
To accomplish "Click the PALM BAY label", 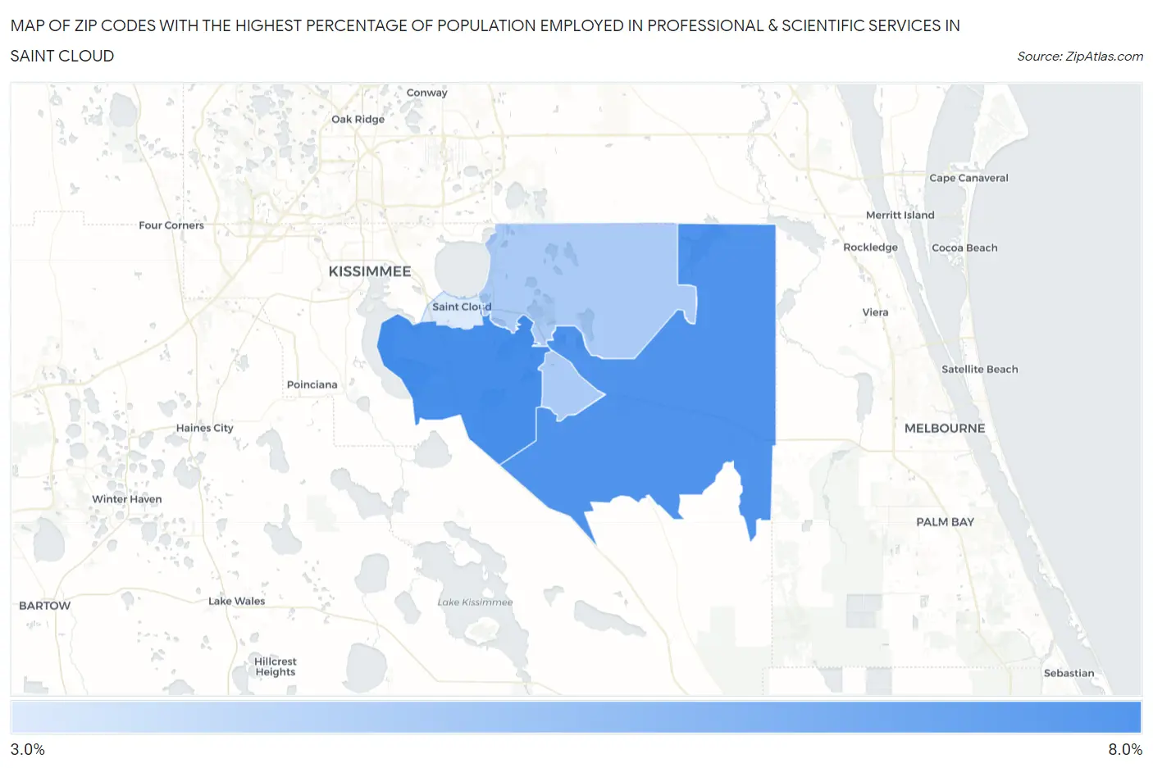I will pos(945,521).
